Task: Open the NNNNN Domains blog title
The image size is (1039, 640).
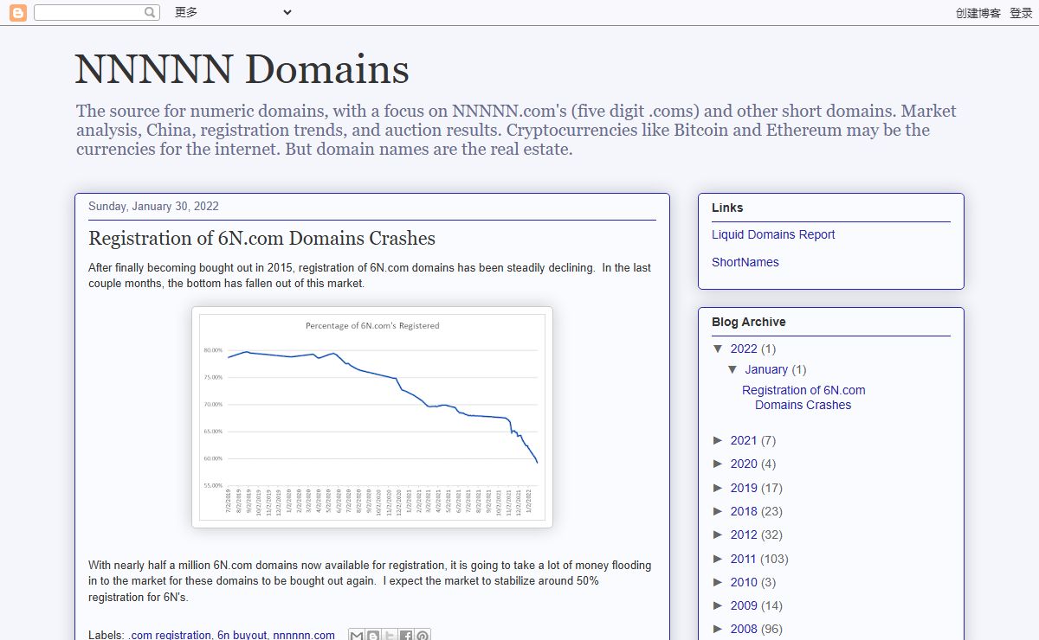Action: [242, 69]
